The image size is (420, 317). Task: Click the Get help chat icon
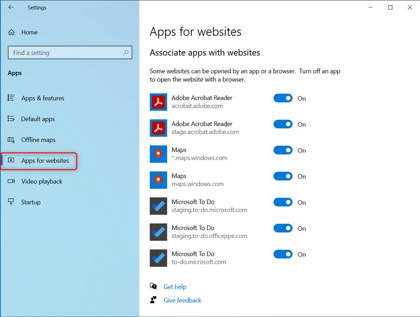(x=153, y=286)
